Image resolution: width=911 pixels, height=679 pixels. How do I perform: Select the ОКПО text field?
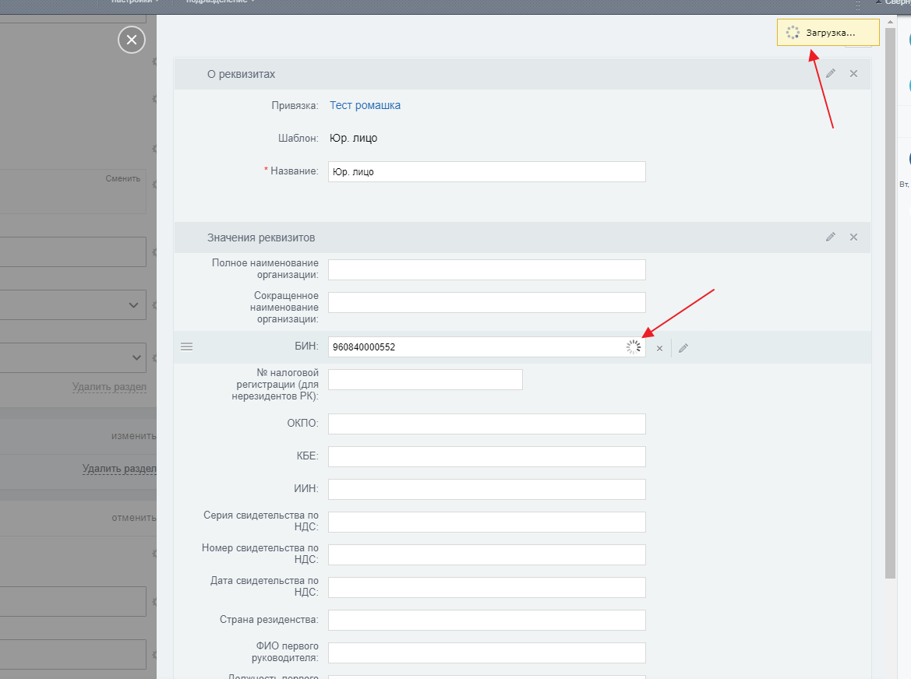(486, 424)
